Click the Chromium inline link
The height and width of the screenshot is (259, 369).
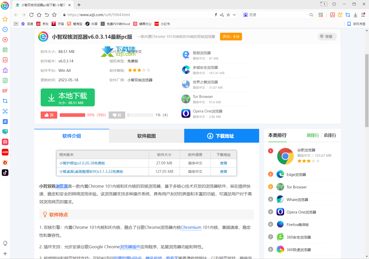pyautogui.click(x=191, y=227)
